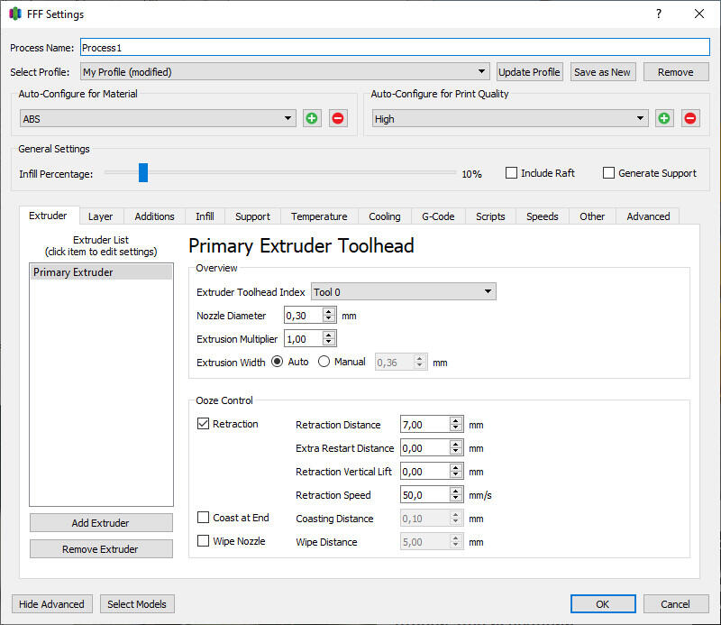Viewport: 721px width, 625px height.
Task: Add a new material auto-configuration with green plus
Action: pos(312,119)
